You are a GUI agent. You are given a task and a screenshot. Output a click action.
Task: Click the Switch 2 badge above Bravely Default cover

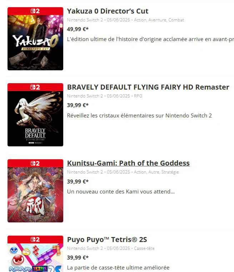click(x=35, y=87)
